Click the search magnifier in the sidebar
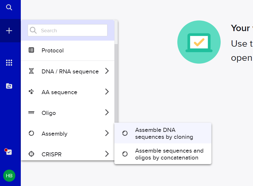This screenshot has height=186, width=253. tap(9, 7)
